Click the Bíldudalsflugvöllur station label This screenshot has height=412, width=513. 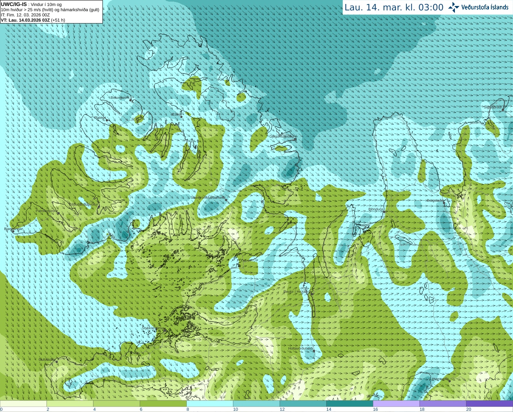pyautogui.click(x=83, y=204)
